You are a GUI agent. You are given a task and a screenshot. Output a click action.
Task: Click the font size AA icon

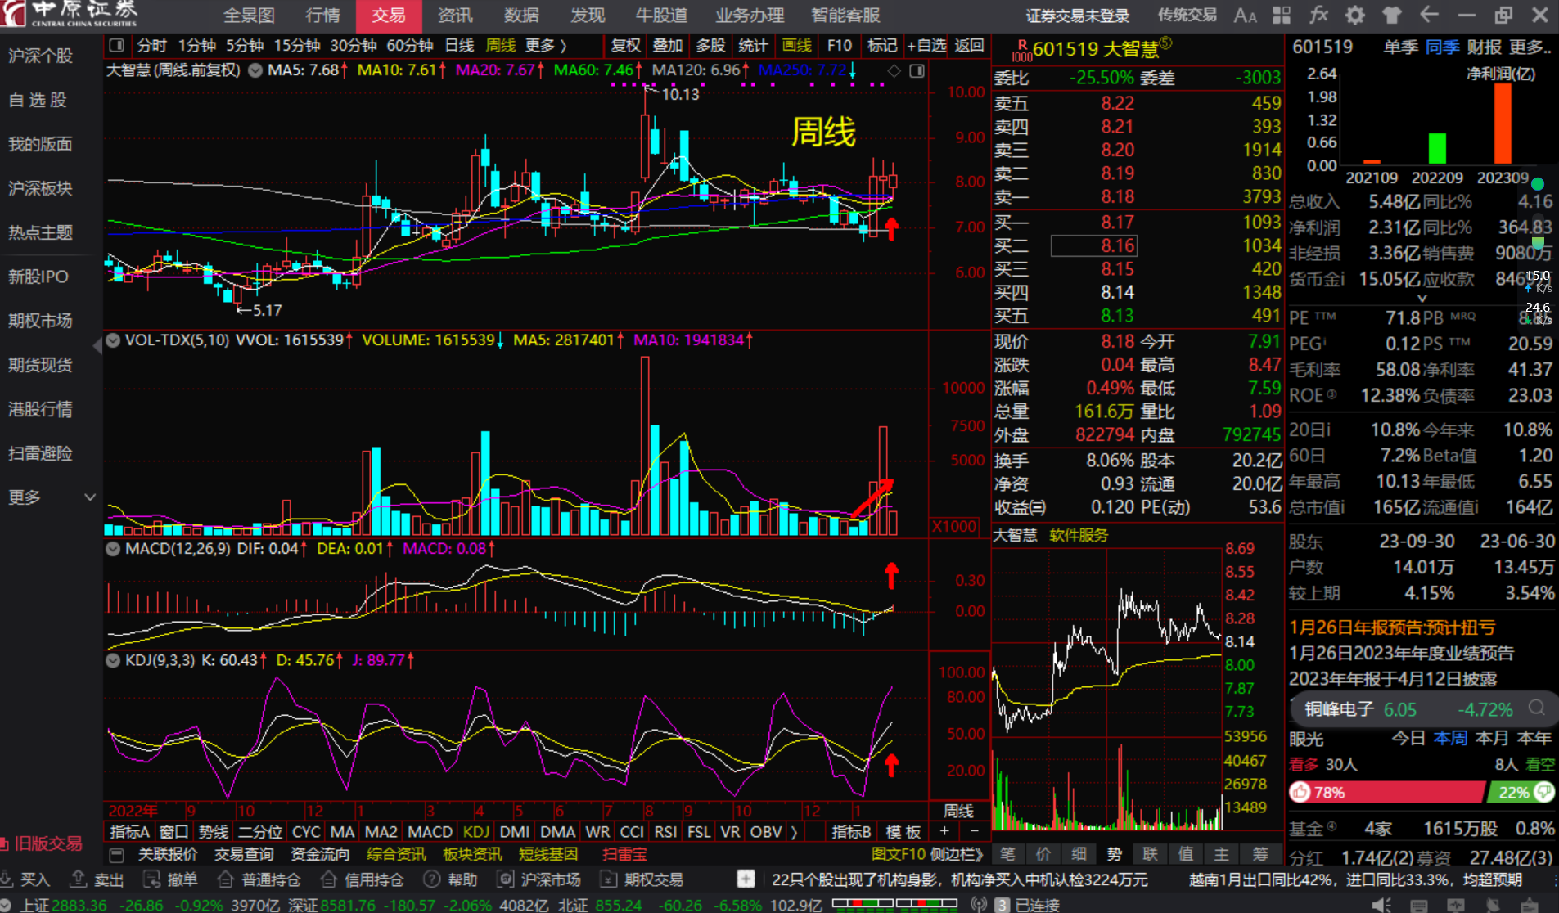coord(1245,15)
